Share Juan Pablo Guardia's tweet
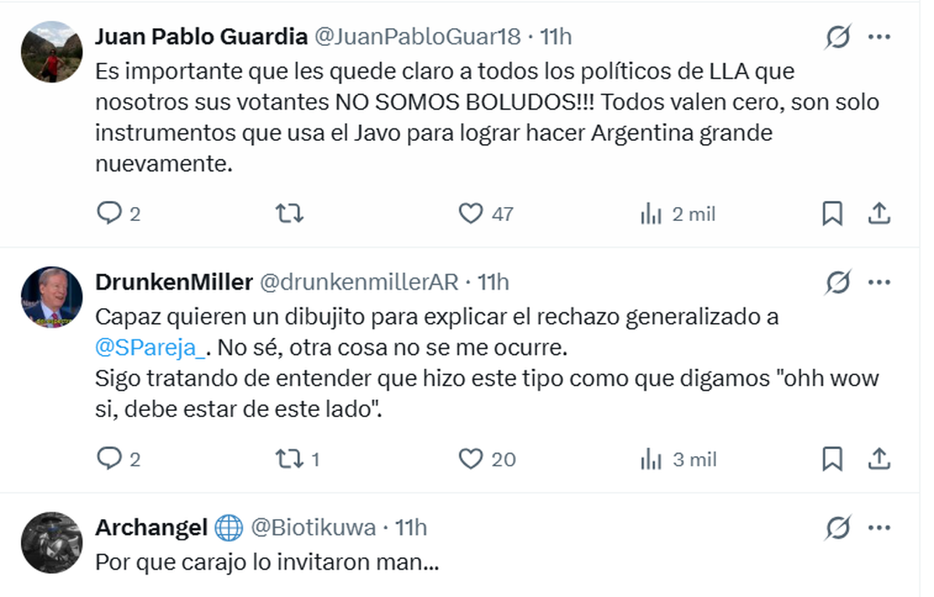This screenshot has width=934, height=597. [x=879, y=213]
